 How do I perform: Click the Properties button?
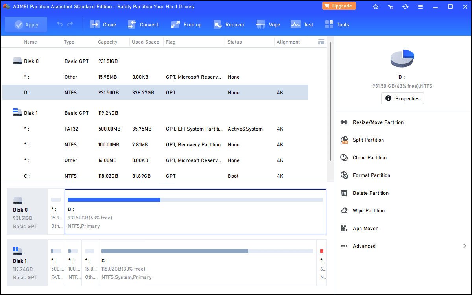402,98
